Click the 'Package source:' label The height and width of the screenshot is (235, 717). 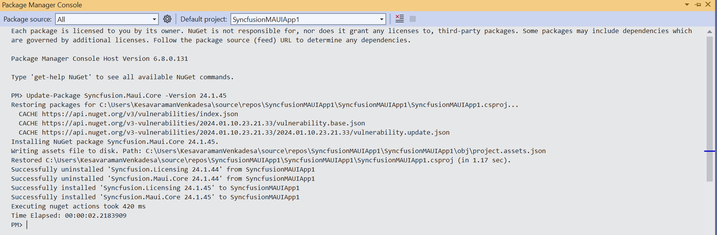pyautogui.click(x=27, y=19)
